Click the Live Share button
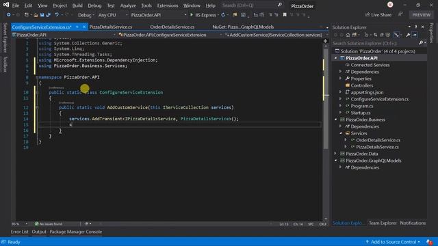 (x=378, y=15)
